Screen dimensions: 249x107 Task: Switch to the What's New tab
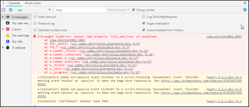click(x=33, y=3)
